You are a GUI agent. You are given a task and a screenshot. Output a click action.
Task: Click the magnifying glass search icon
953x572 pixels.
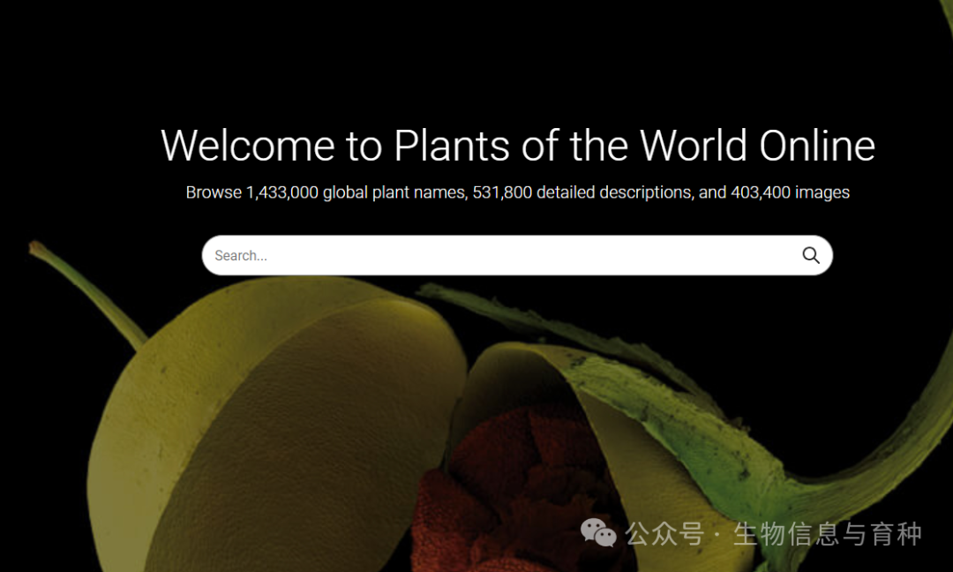[811, 255]
